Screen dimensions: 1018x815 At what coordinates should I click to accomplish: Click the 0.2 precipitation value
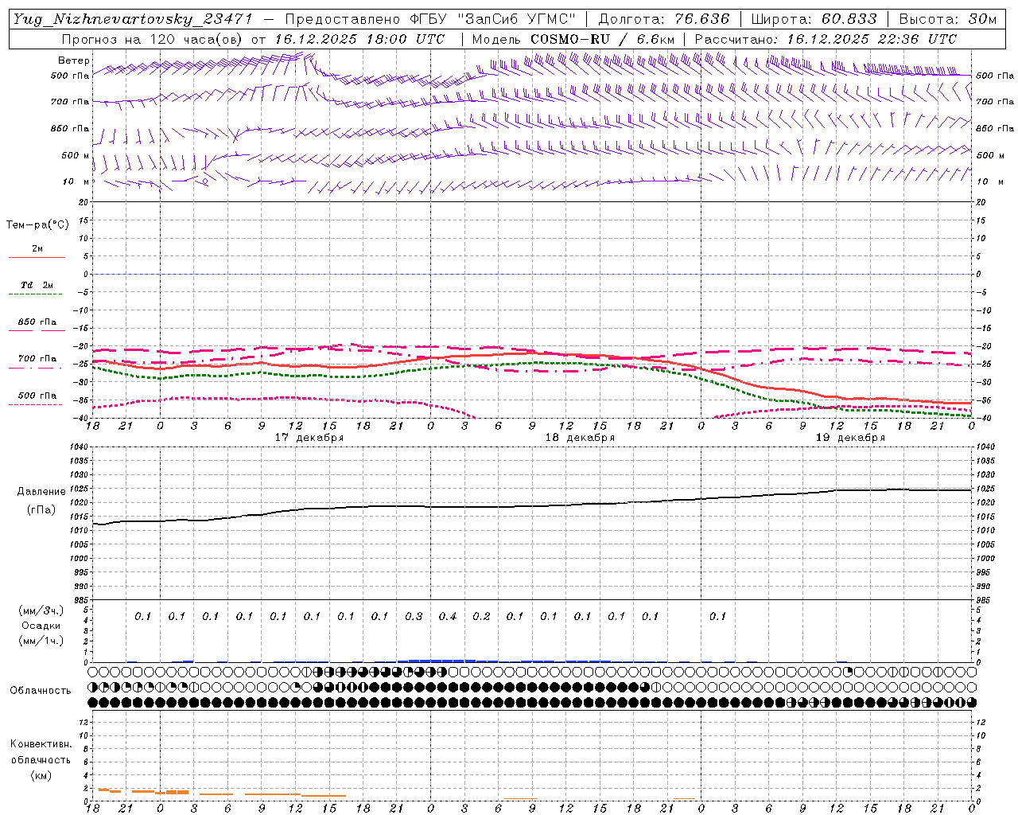click(481, 616)
